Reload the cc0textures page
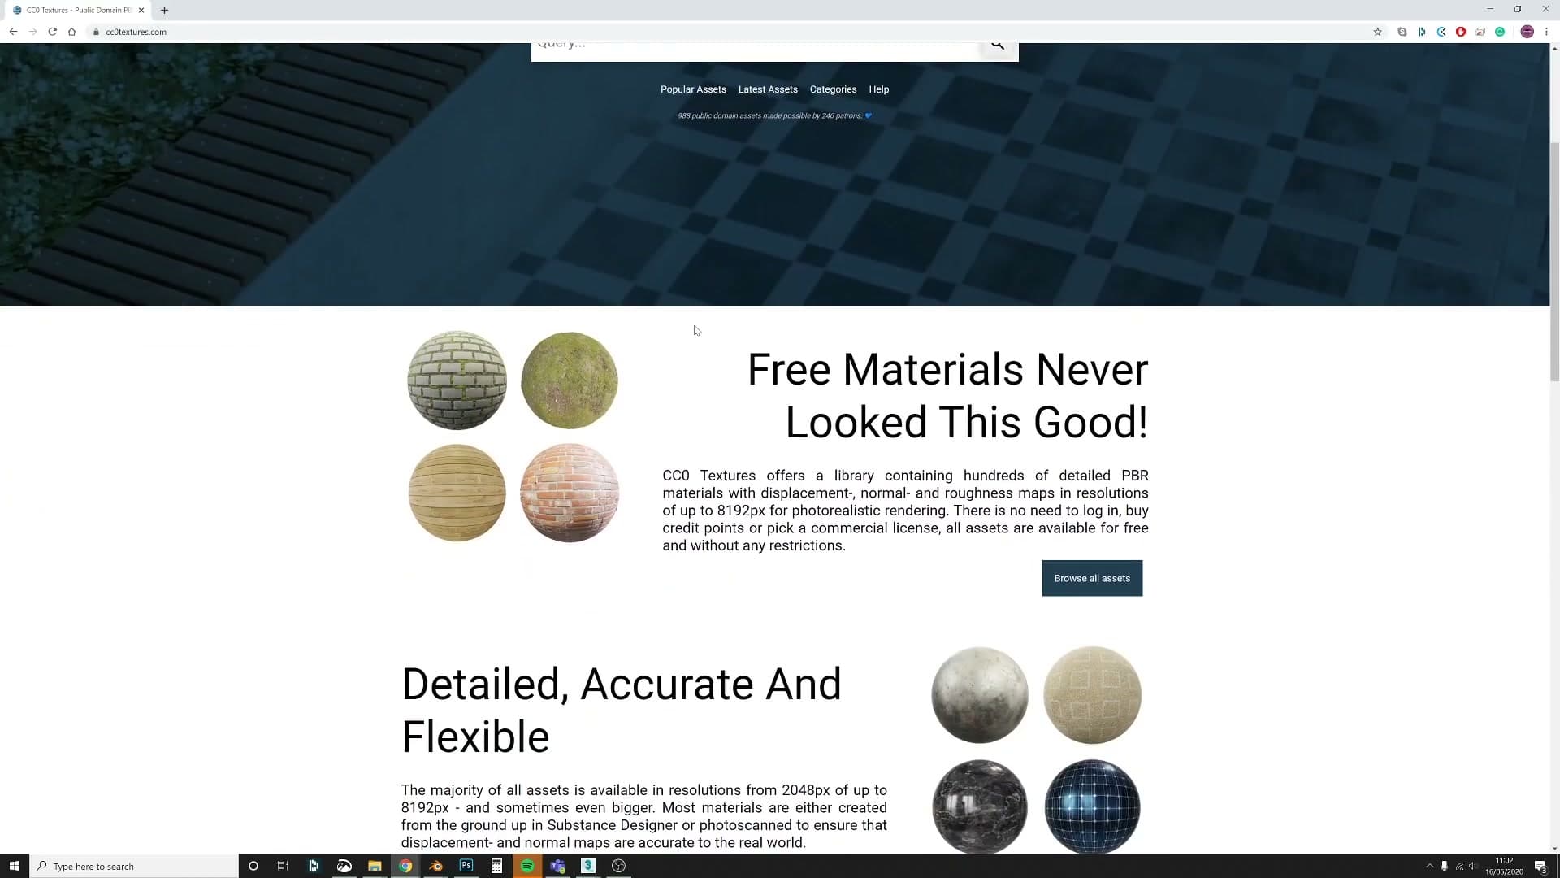This screenshot has height=878, width=1560. (52, 32)
